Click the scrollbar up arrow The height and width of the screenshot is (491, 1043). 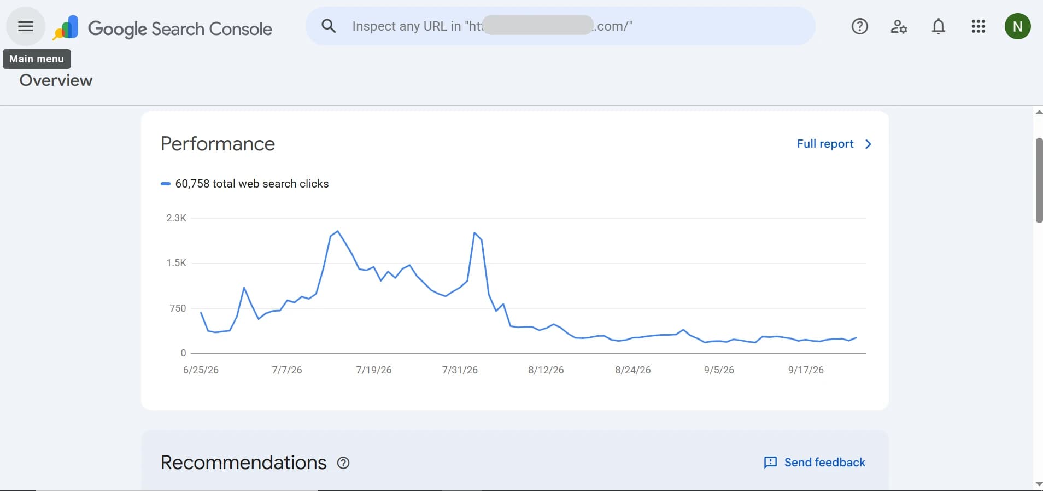pos(1039,112)
